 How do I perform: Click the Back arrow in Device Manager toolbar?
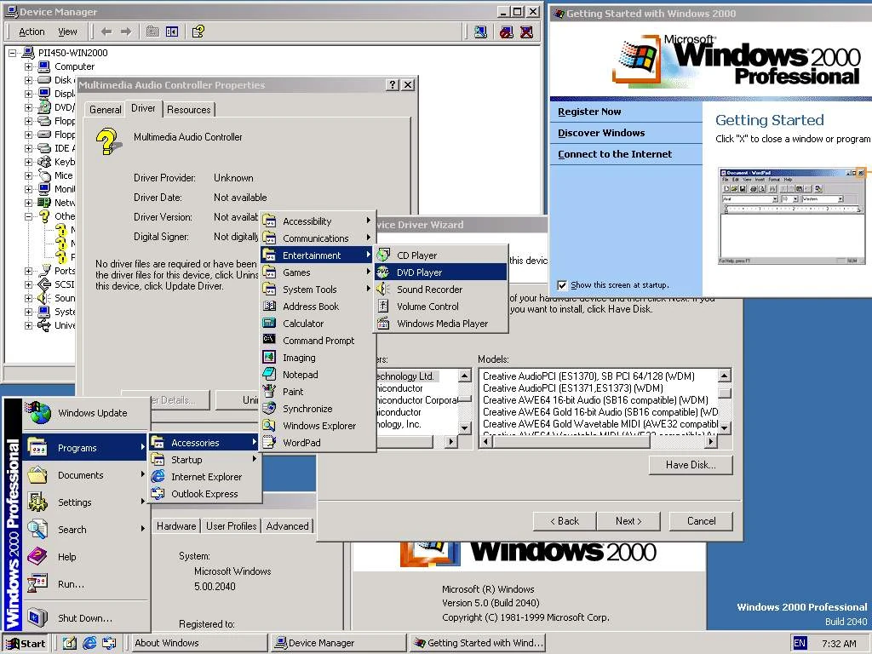point(107,32)
